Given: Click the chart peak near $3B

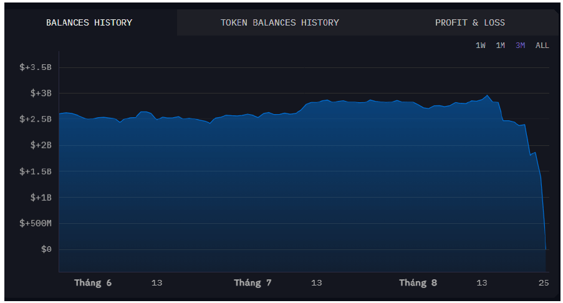Looking at the screenshot, I should 487,95.
